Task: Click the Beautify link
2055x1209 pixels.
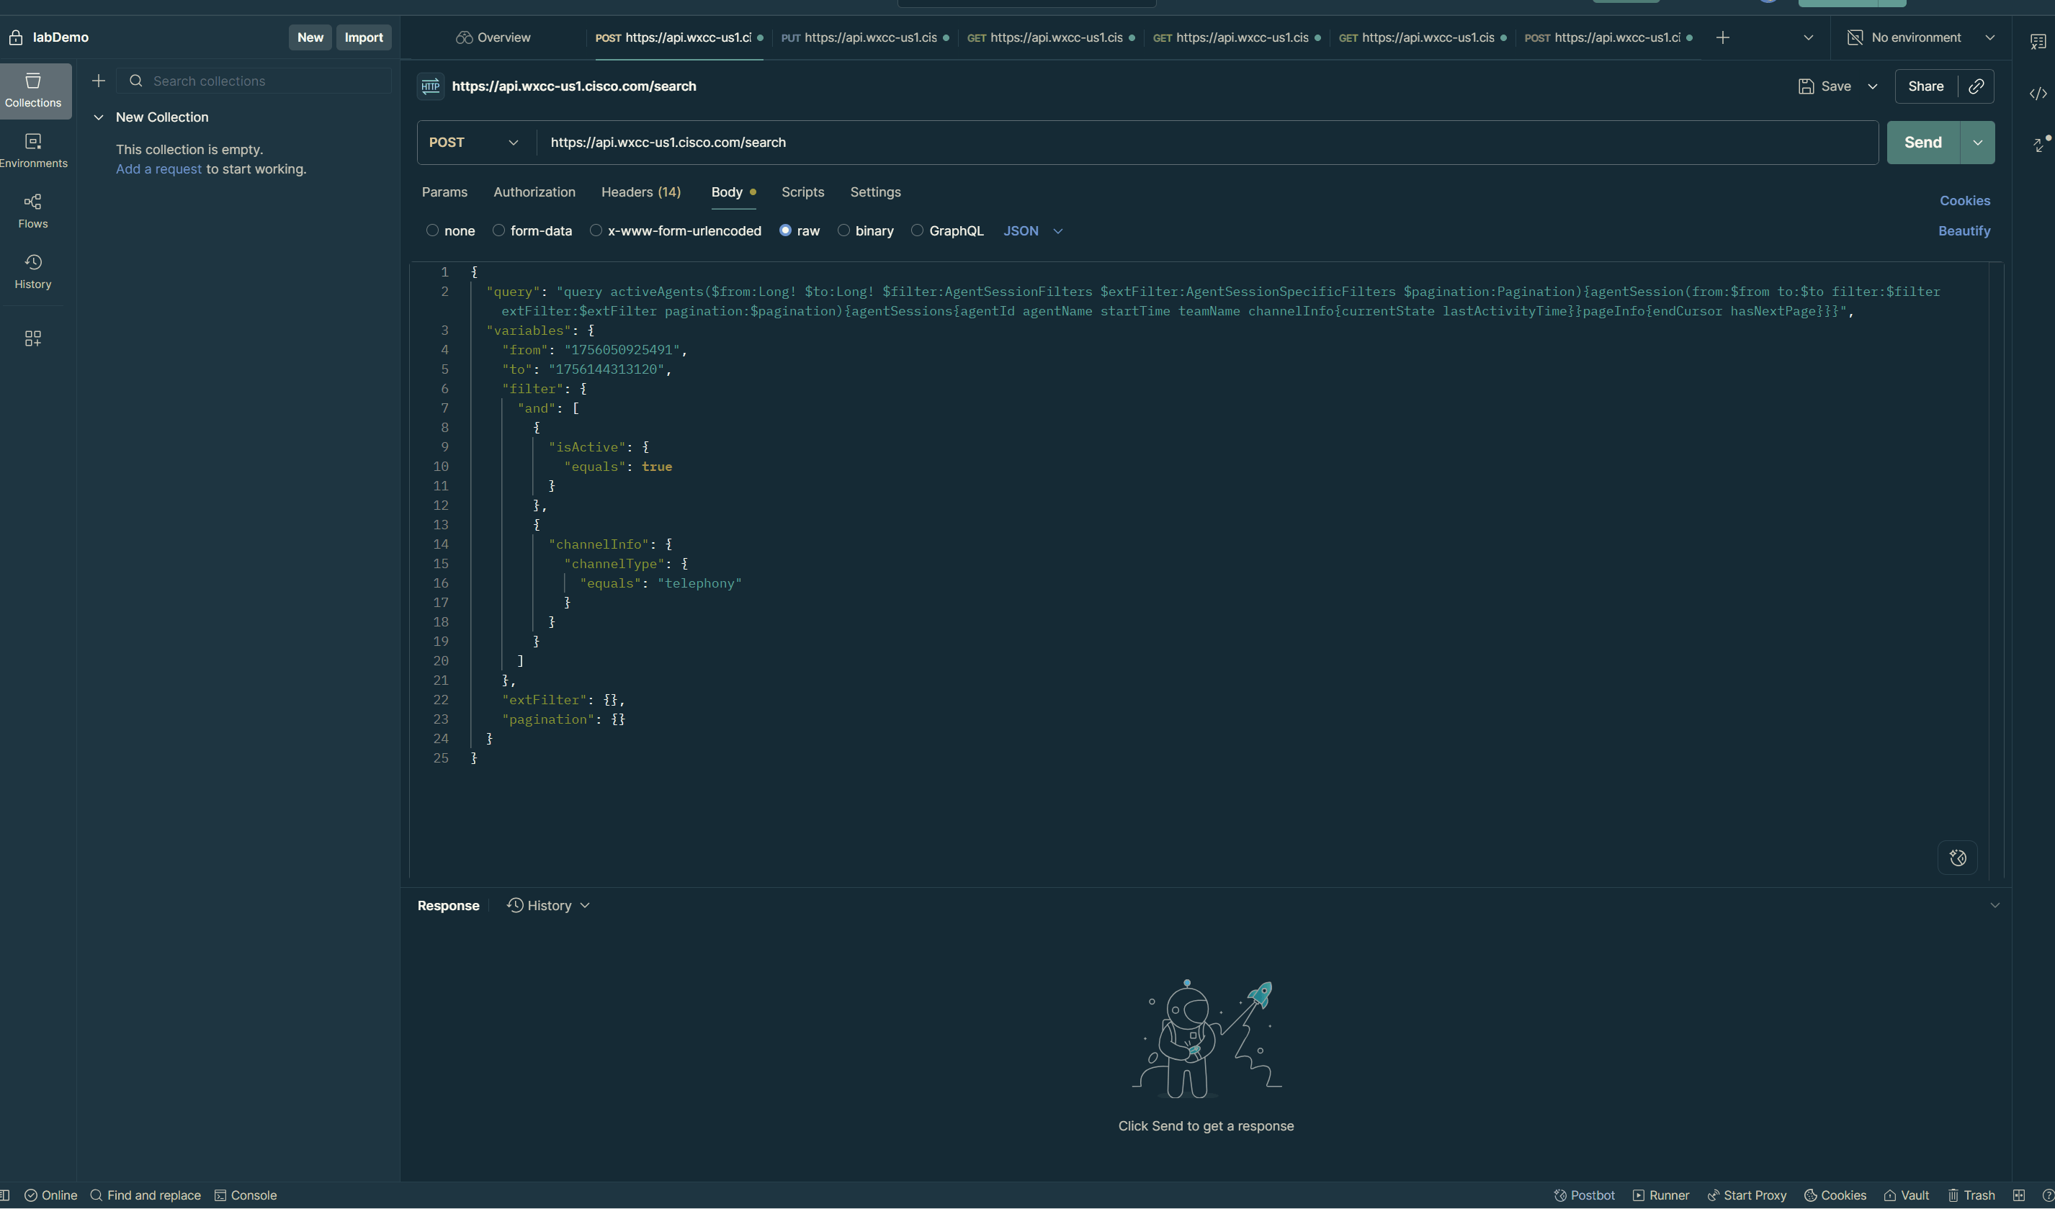Action: [1964, 230]
